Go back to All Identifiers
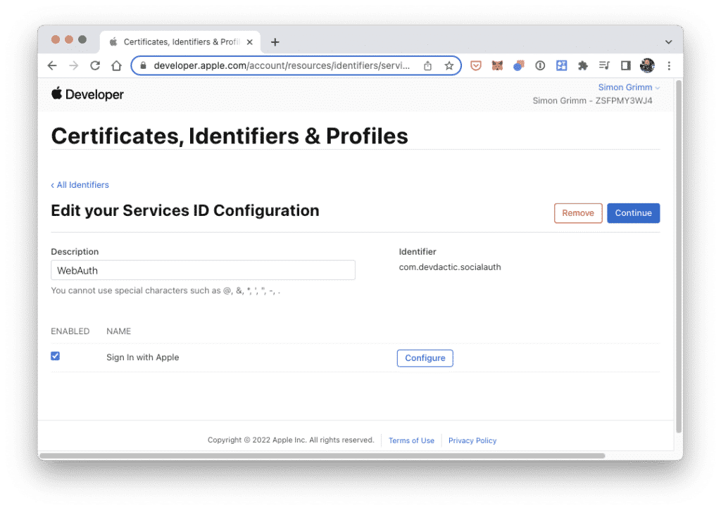This screenshot has width=721, height=510. coord(80,184)
